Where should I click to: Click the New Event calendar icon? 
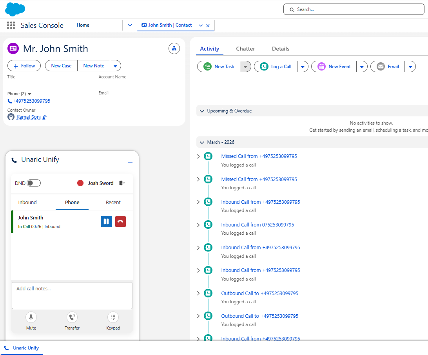pos(321,66)
